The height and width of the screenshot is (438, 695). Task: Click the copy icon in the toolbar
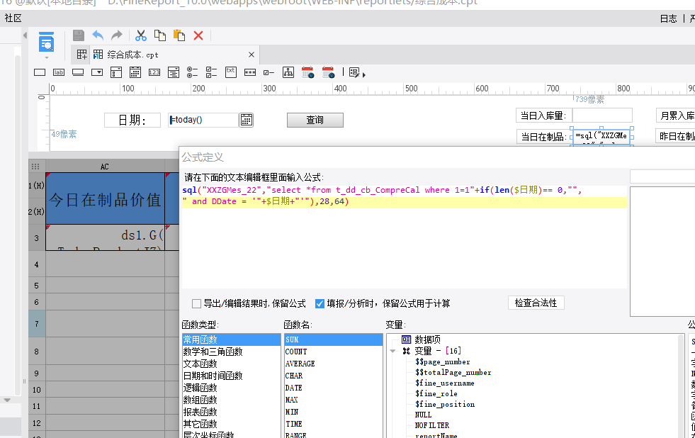[x=160, y=35]
